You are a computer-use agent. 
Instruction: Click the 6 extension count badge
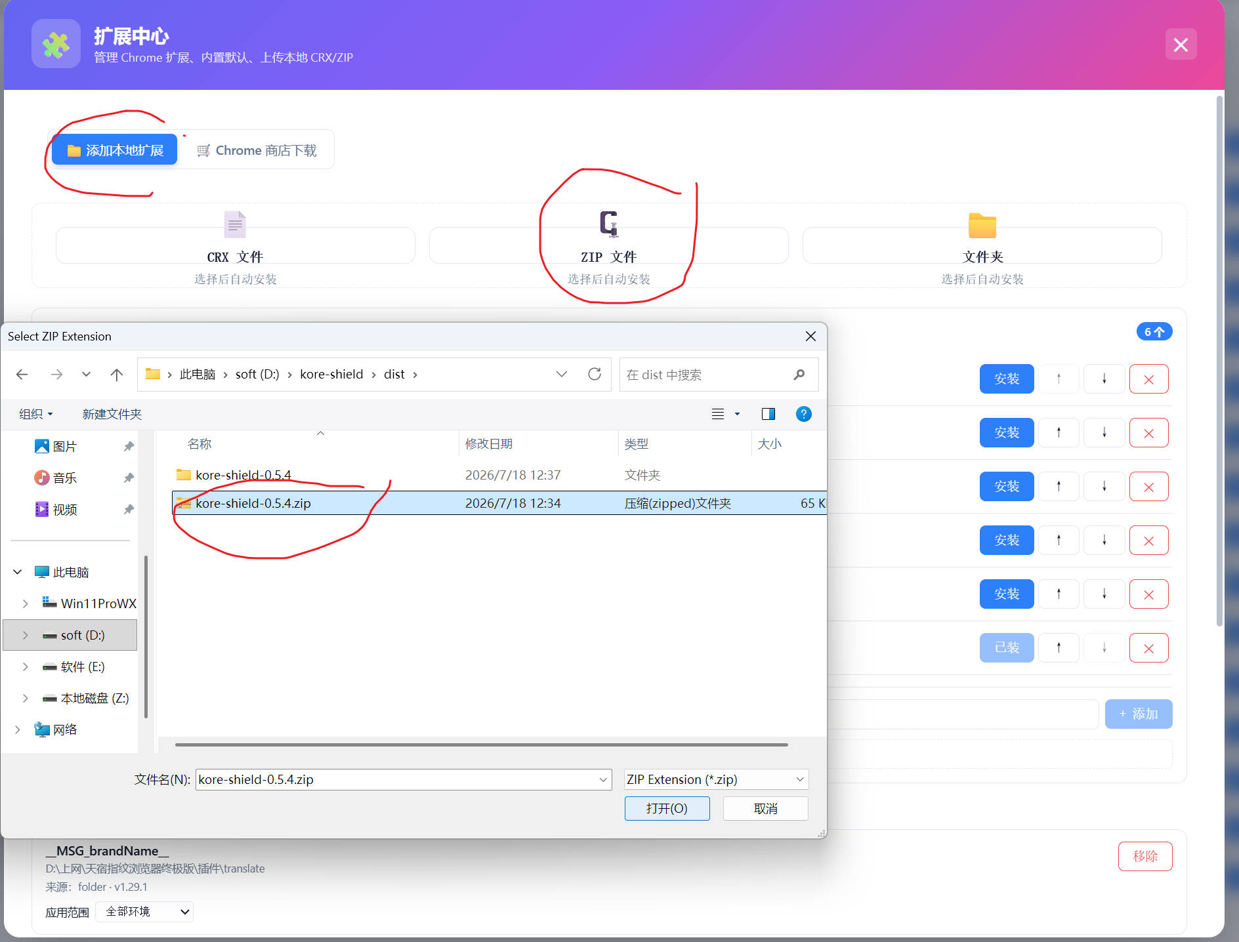1154,332
